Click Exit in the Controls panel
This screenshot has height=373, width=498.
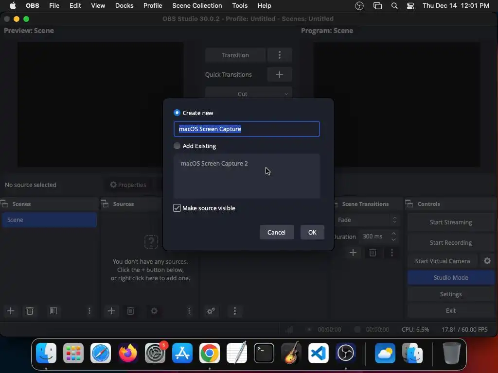451,310
